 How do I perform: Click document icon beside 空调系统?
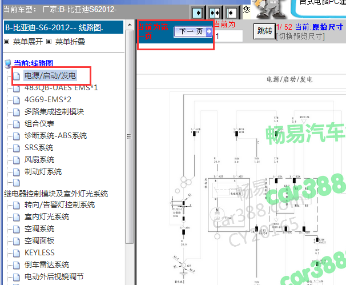tap(17, 230)
